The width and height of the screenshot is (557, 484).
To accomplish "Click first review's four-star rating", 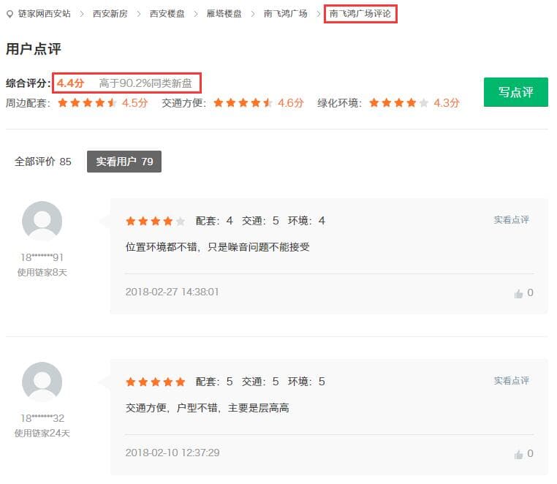I will coord(155,221).
